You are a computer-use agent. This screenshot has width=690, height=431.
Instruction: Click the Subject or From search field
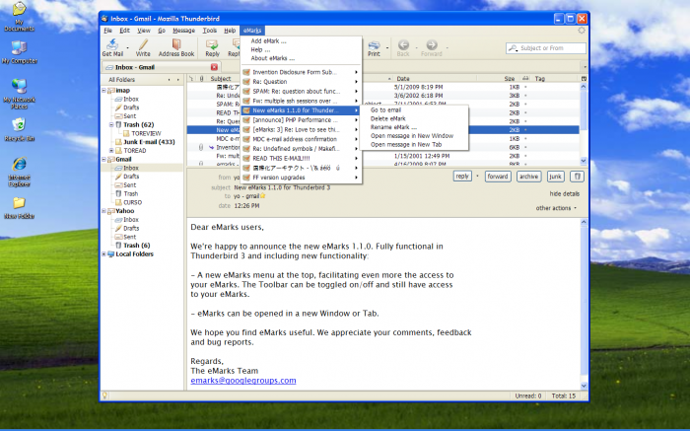[546, 48]
